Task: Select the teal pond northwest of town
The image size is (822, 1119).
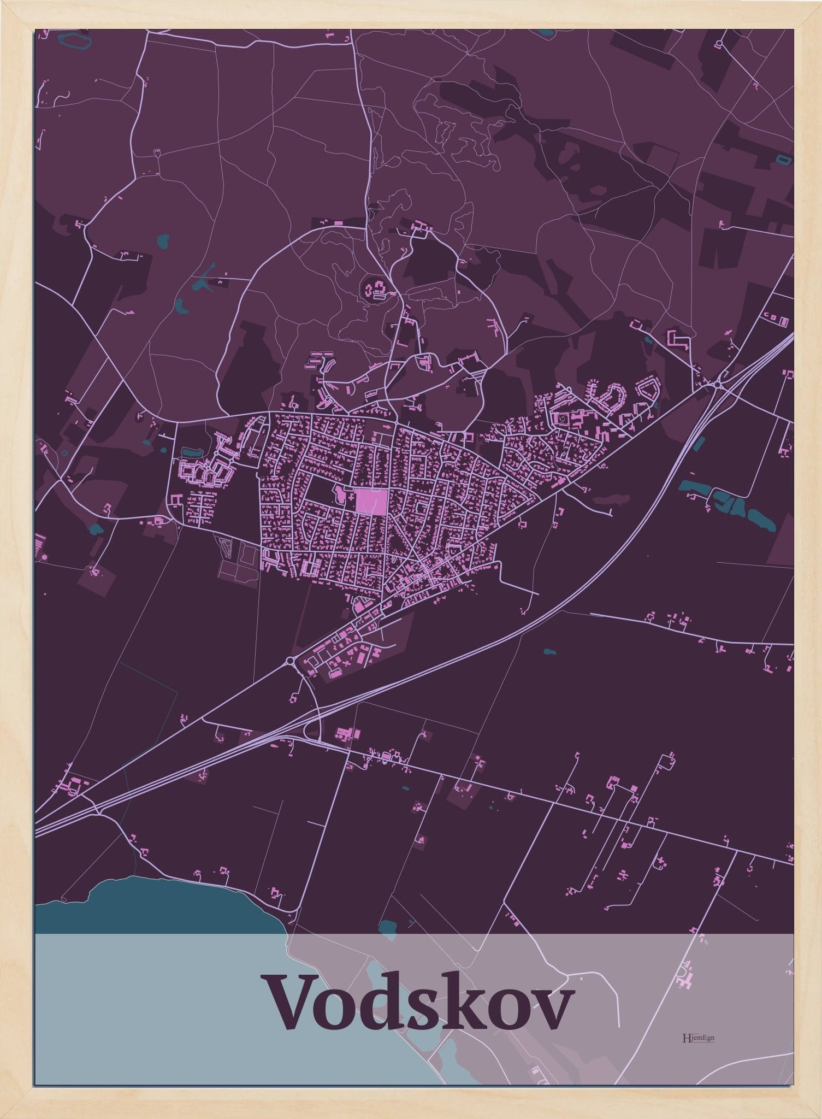Action: (163, 240)
